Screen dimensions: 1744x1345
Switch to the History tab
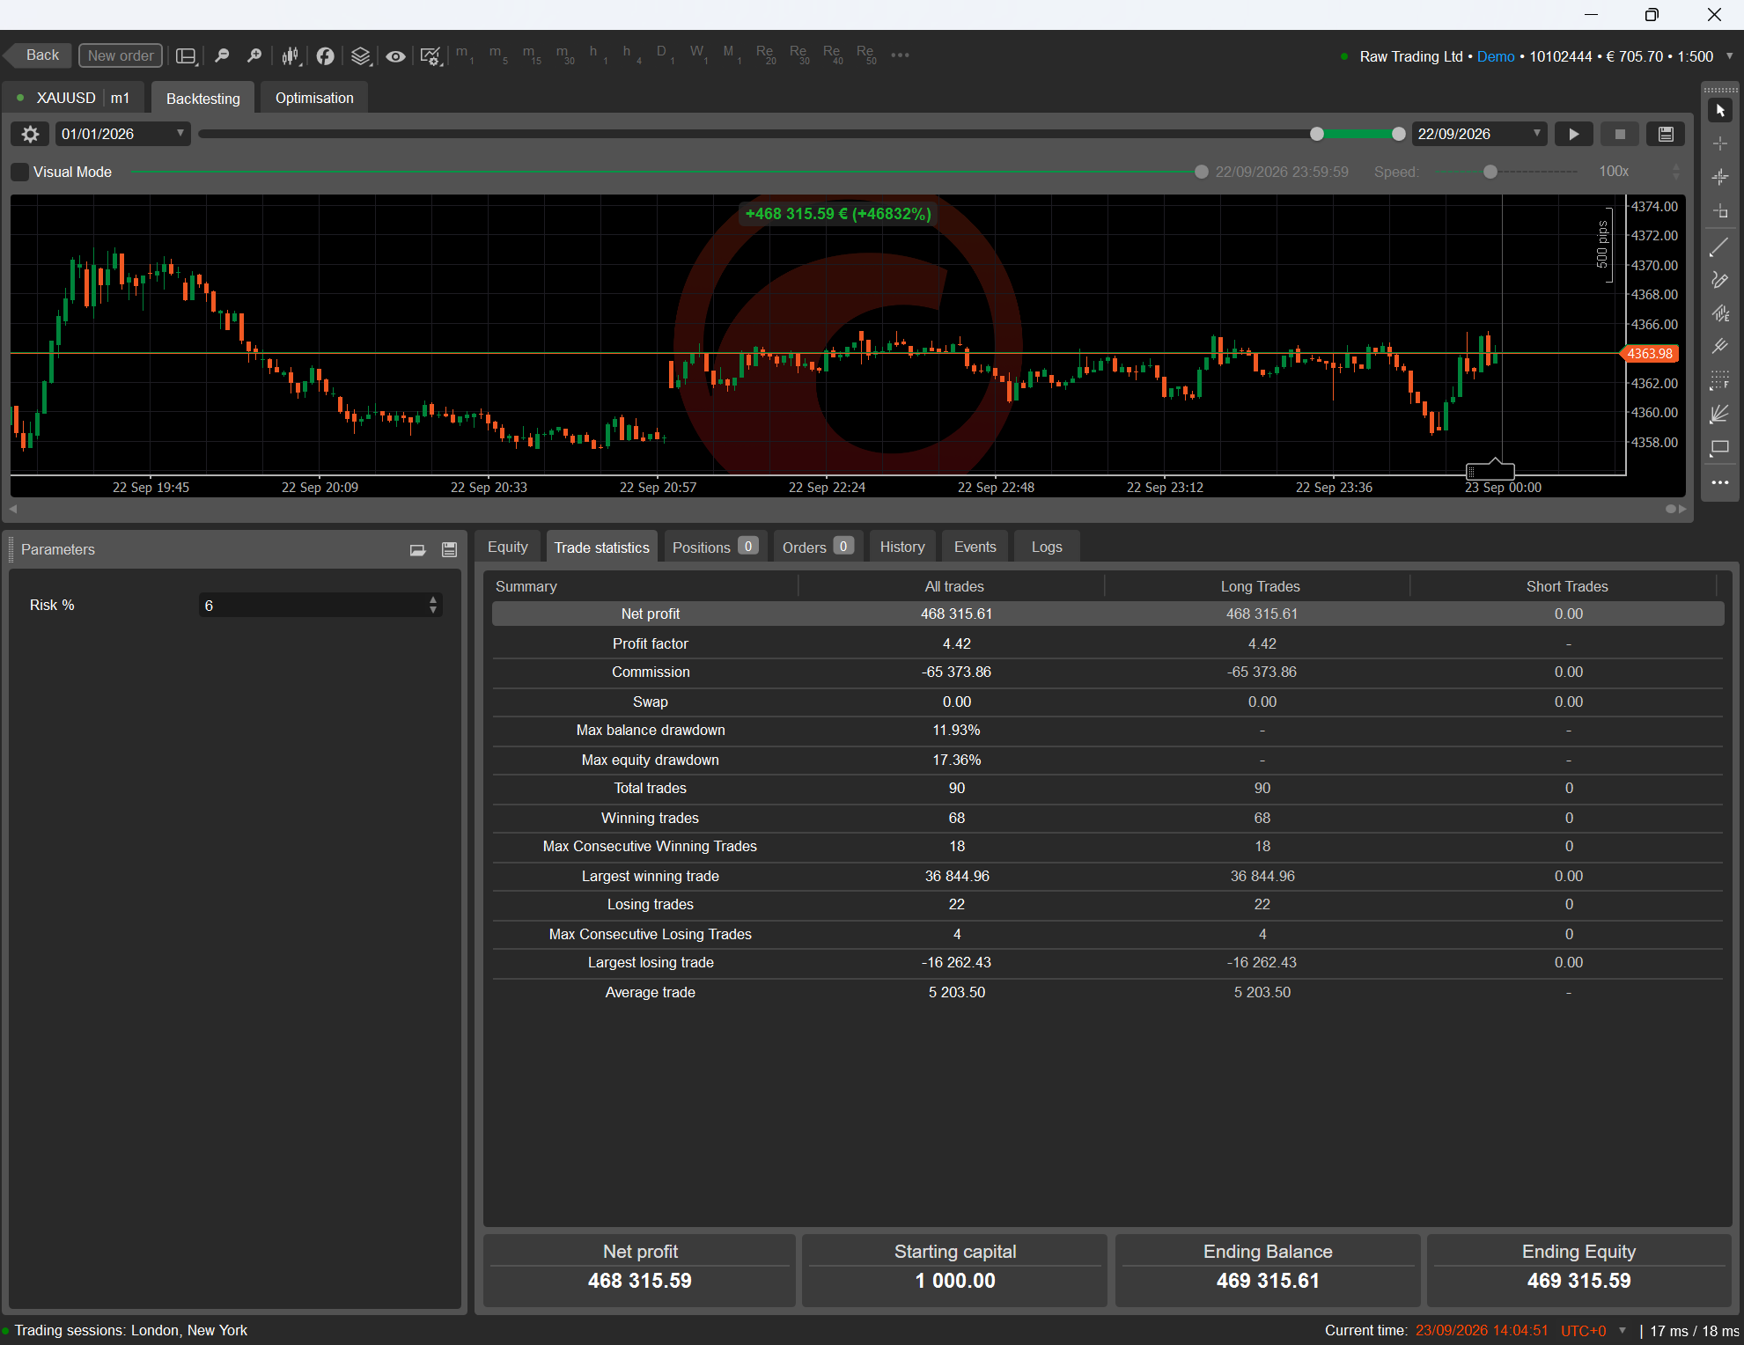[x=902, y=547]
